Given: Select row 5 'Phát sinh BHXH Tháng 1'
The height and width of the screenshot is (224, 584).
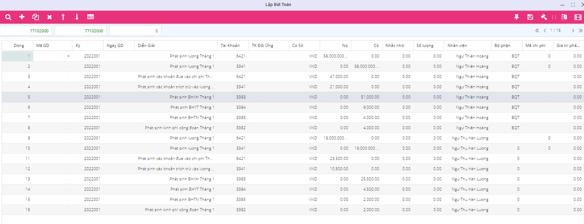Looking at the screenshot, I should (192, 97).
